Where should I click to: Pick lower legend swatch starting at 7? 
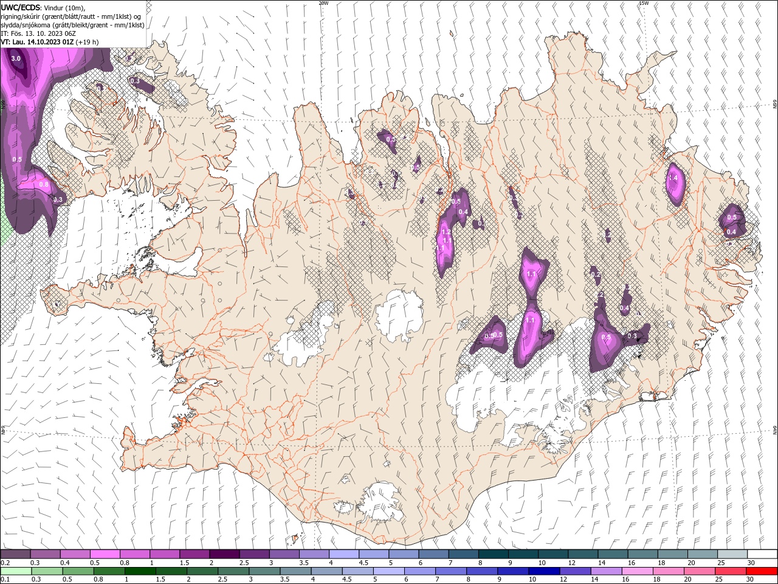(450, 571)
